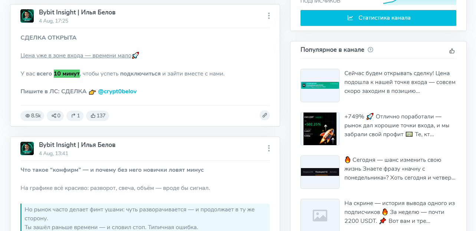Click the views counter showing 8.5k
Viewport: 476px width, 231px height.
pos(32,115)
